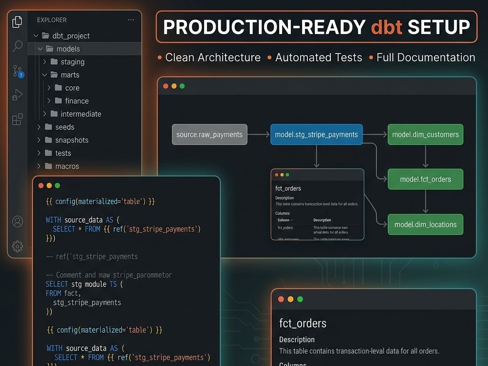This screenshot has height=366, width=488.
Task: Click the EXPLORER panel heading
Action: point(52,20)
